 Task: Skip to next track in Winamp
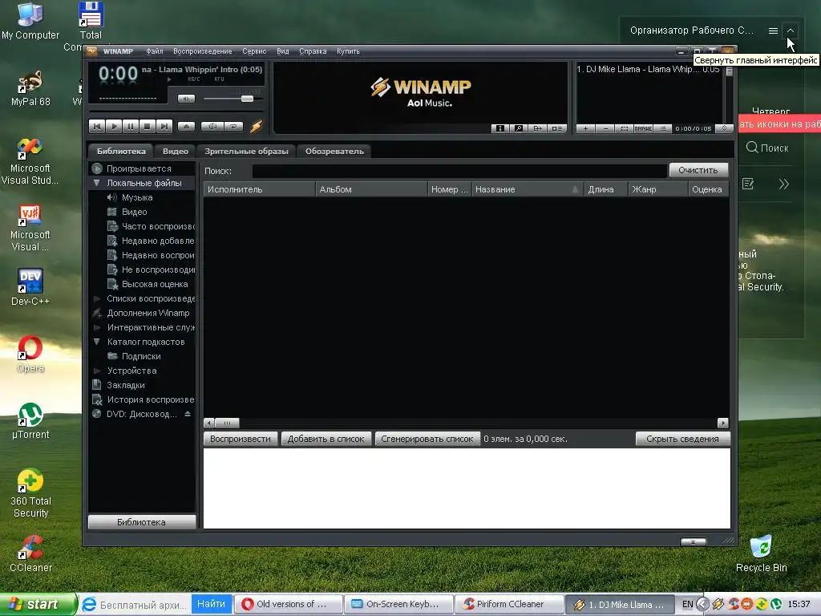(x=164, y=126)
